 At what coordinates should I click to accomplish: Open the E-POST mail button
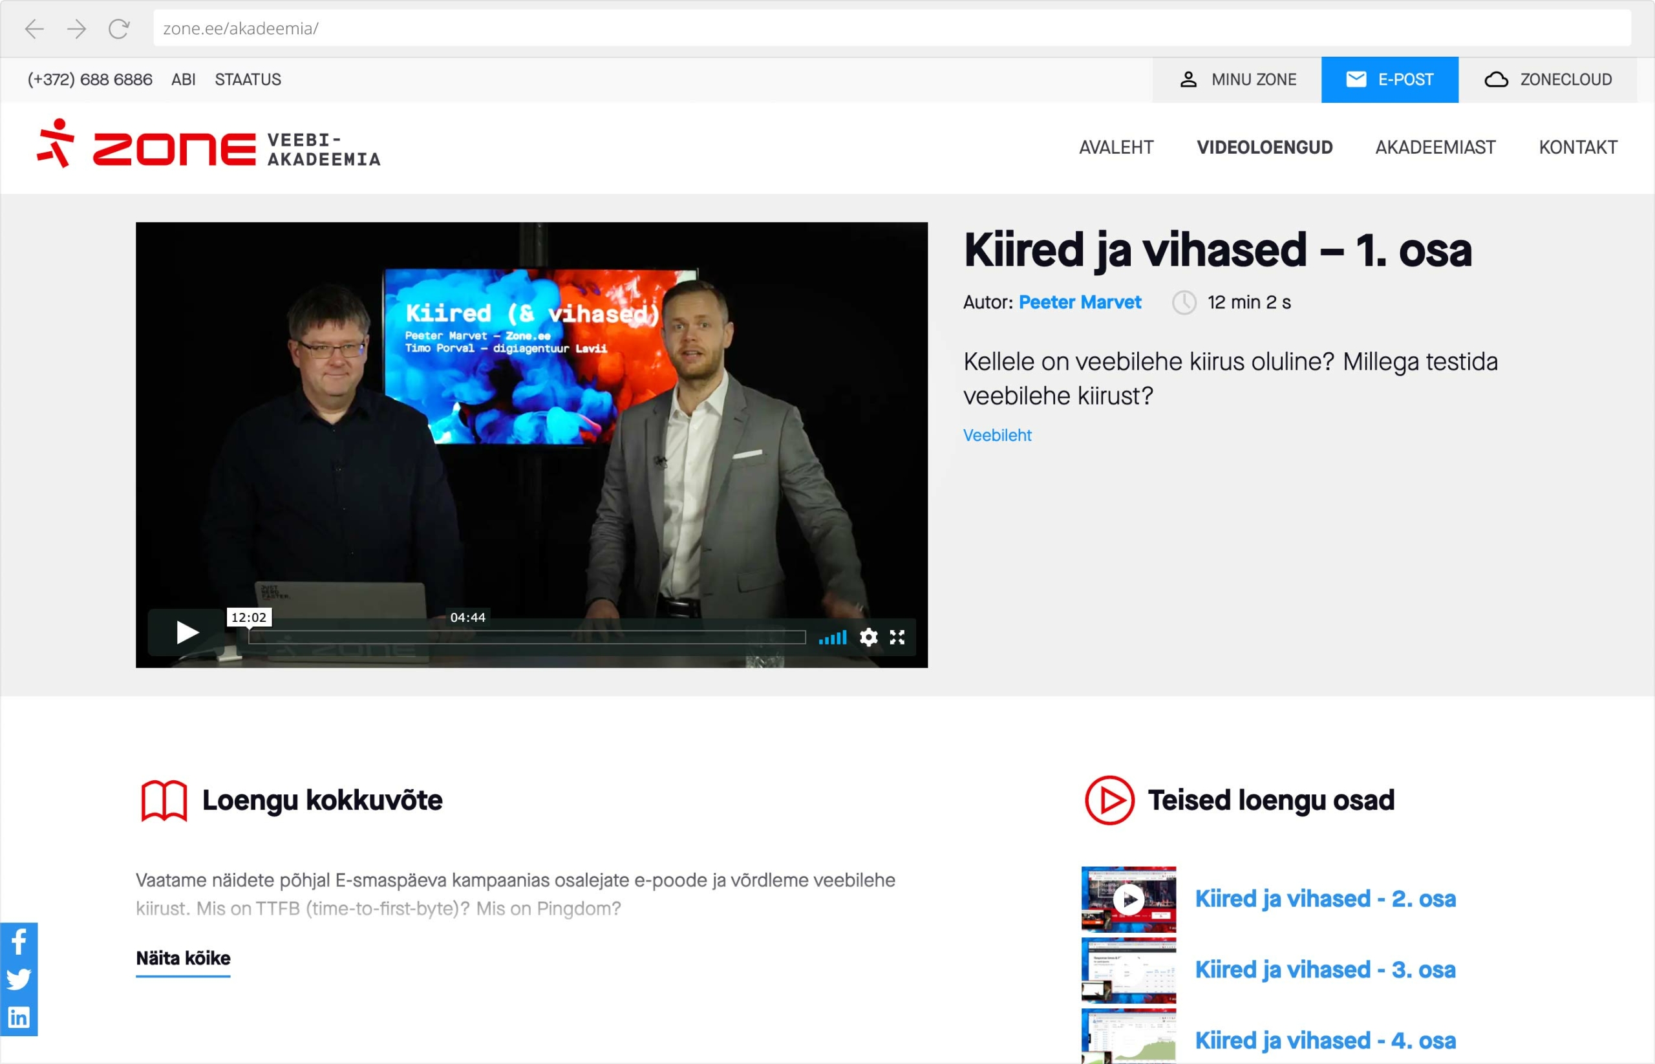1390,80
